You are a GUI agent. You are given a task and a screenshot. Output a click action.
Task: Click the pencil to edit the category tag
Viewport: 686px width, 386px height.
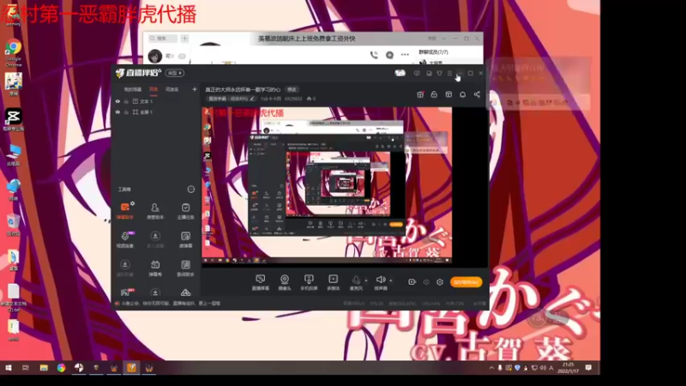(x=252, y=99)
